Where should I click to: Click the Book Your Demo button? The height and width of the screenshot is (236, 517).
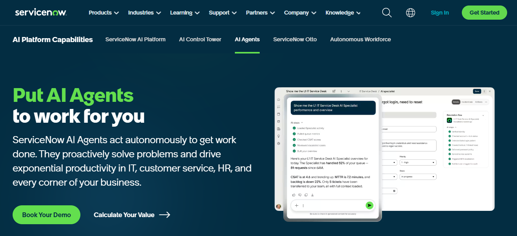[x=46, y=215]
